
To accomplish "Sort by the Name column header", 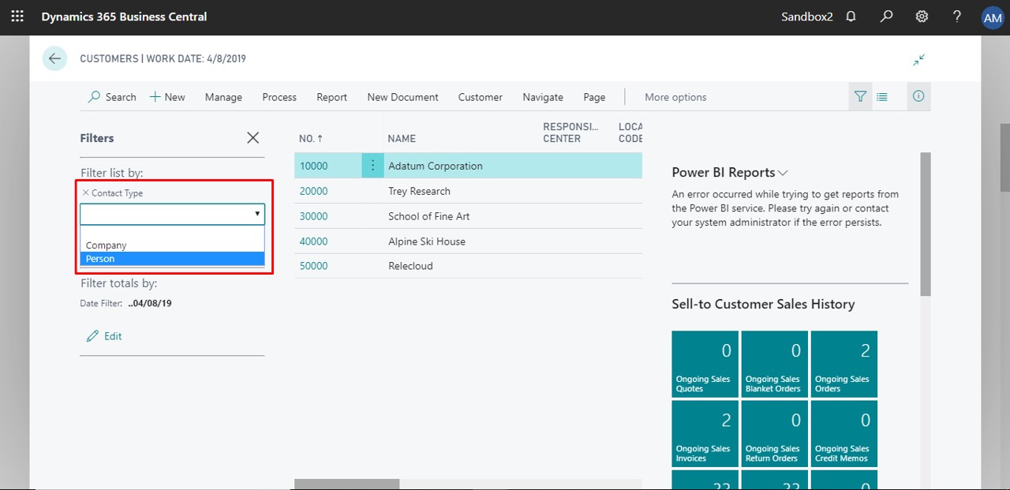I will click(402, 139).
